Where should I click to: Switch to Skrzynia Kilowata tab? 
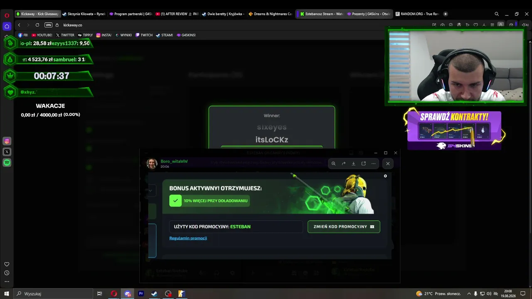coord(84,14)
